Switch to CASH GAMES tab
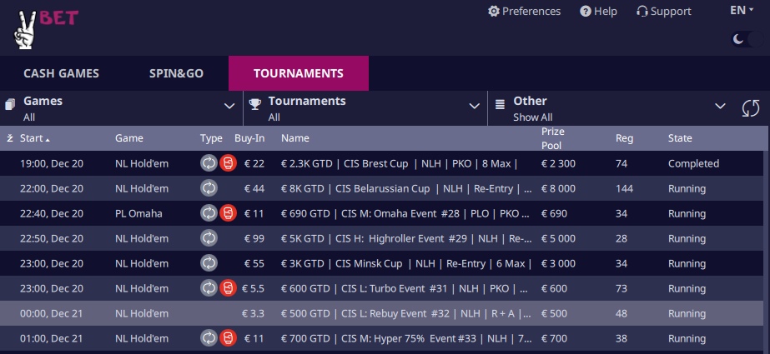Viewport: 770px width, 354px height. [62, 73]
